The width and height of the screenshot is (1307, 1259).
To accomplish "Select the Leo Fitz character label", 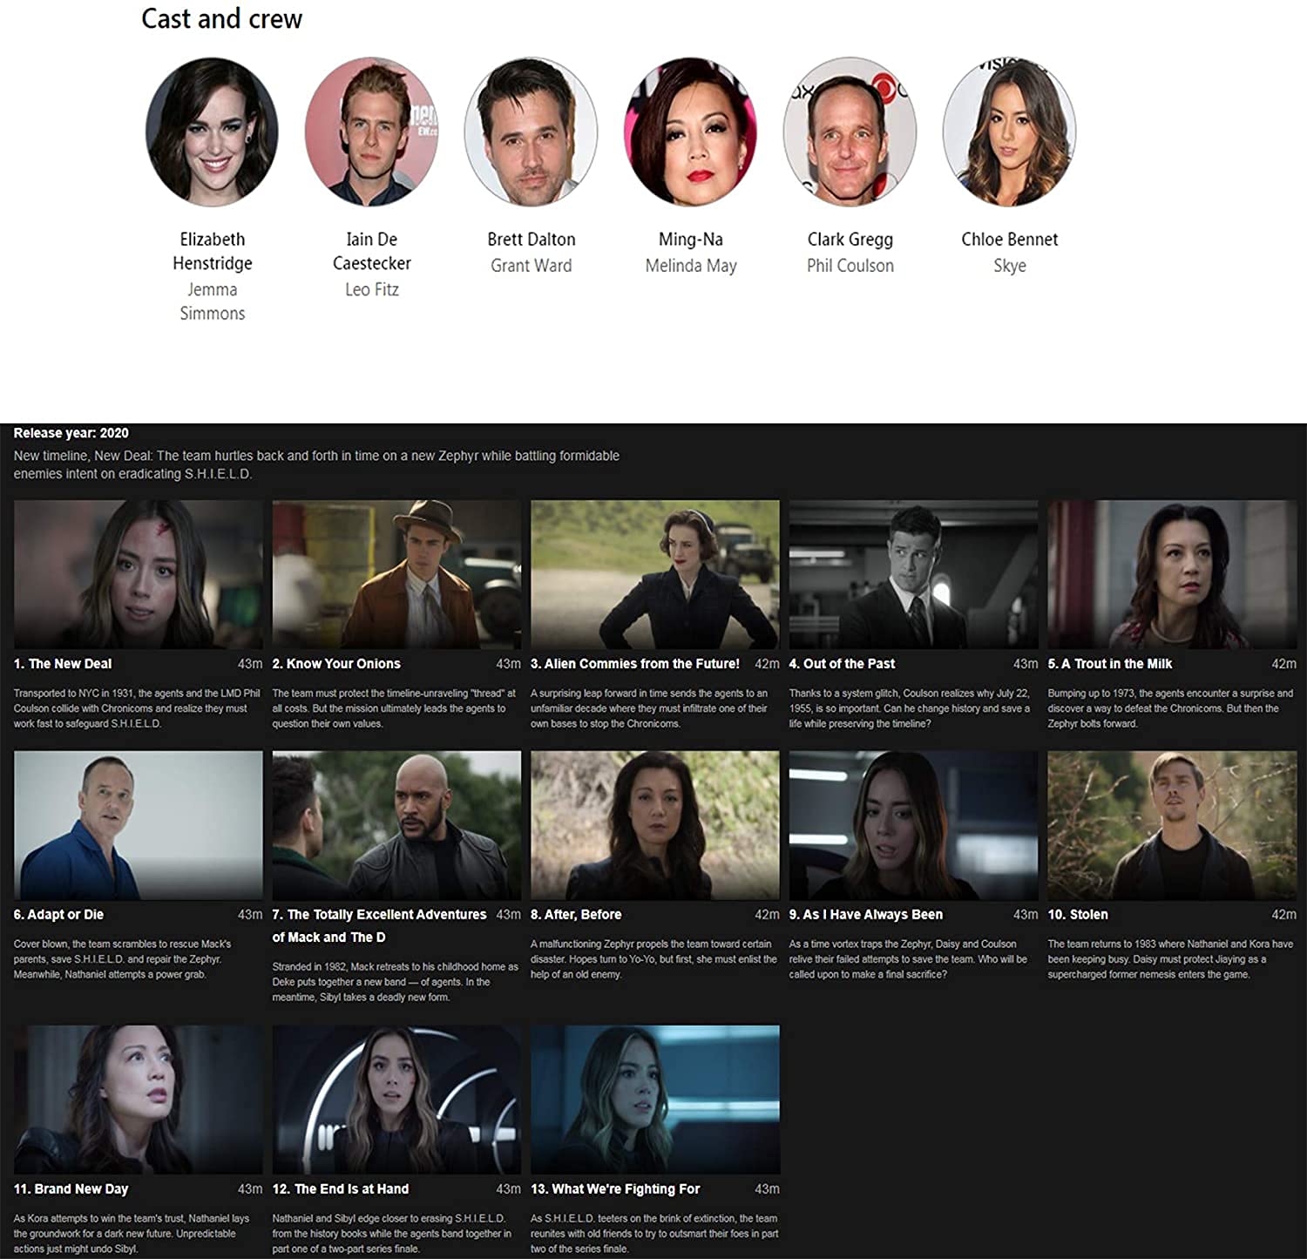I will click(372, 289).
